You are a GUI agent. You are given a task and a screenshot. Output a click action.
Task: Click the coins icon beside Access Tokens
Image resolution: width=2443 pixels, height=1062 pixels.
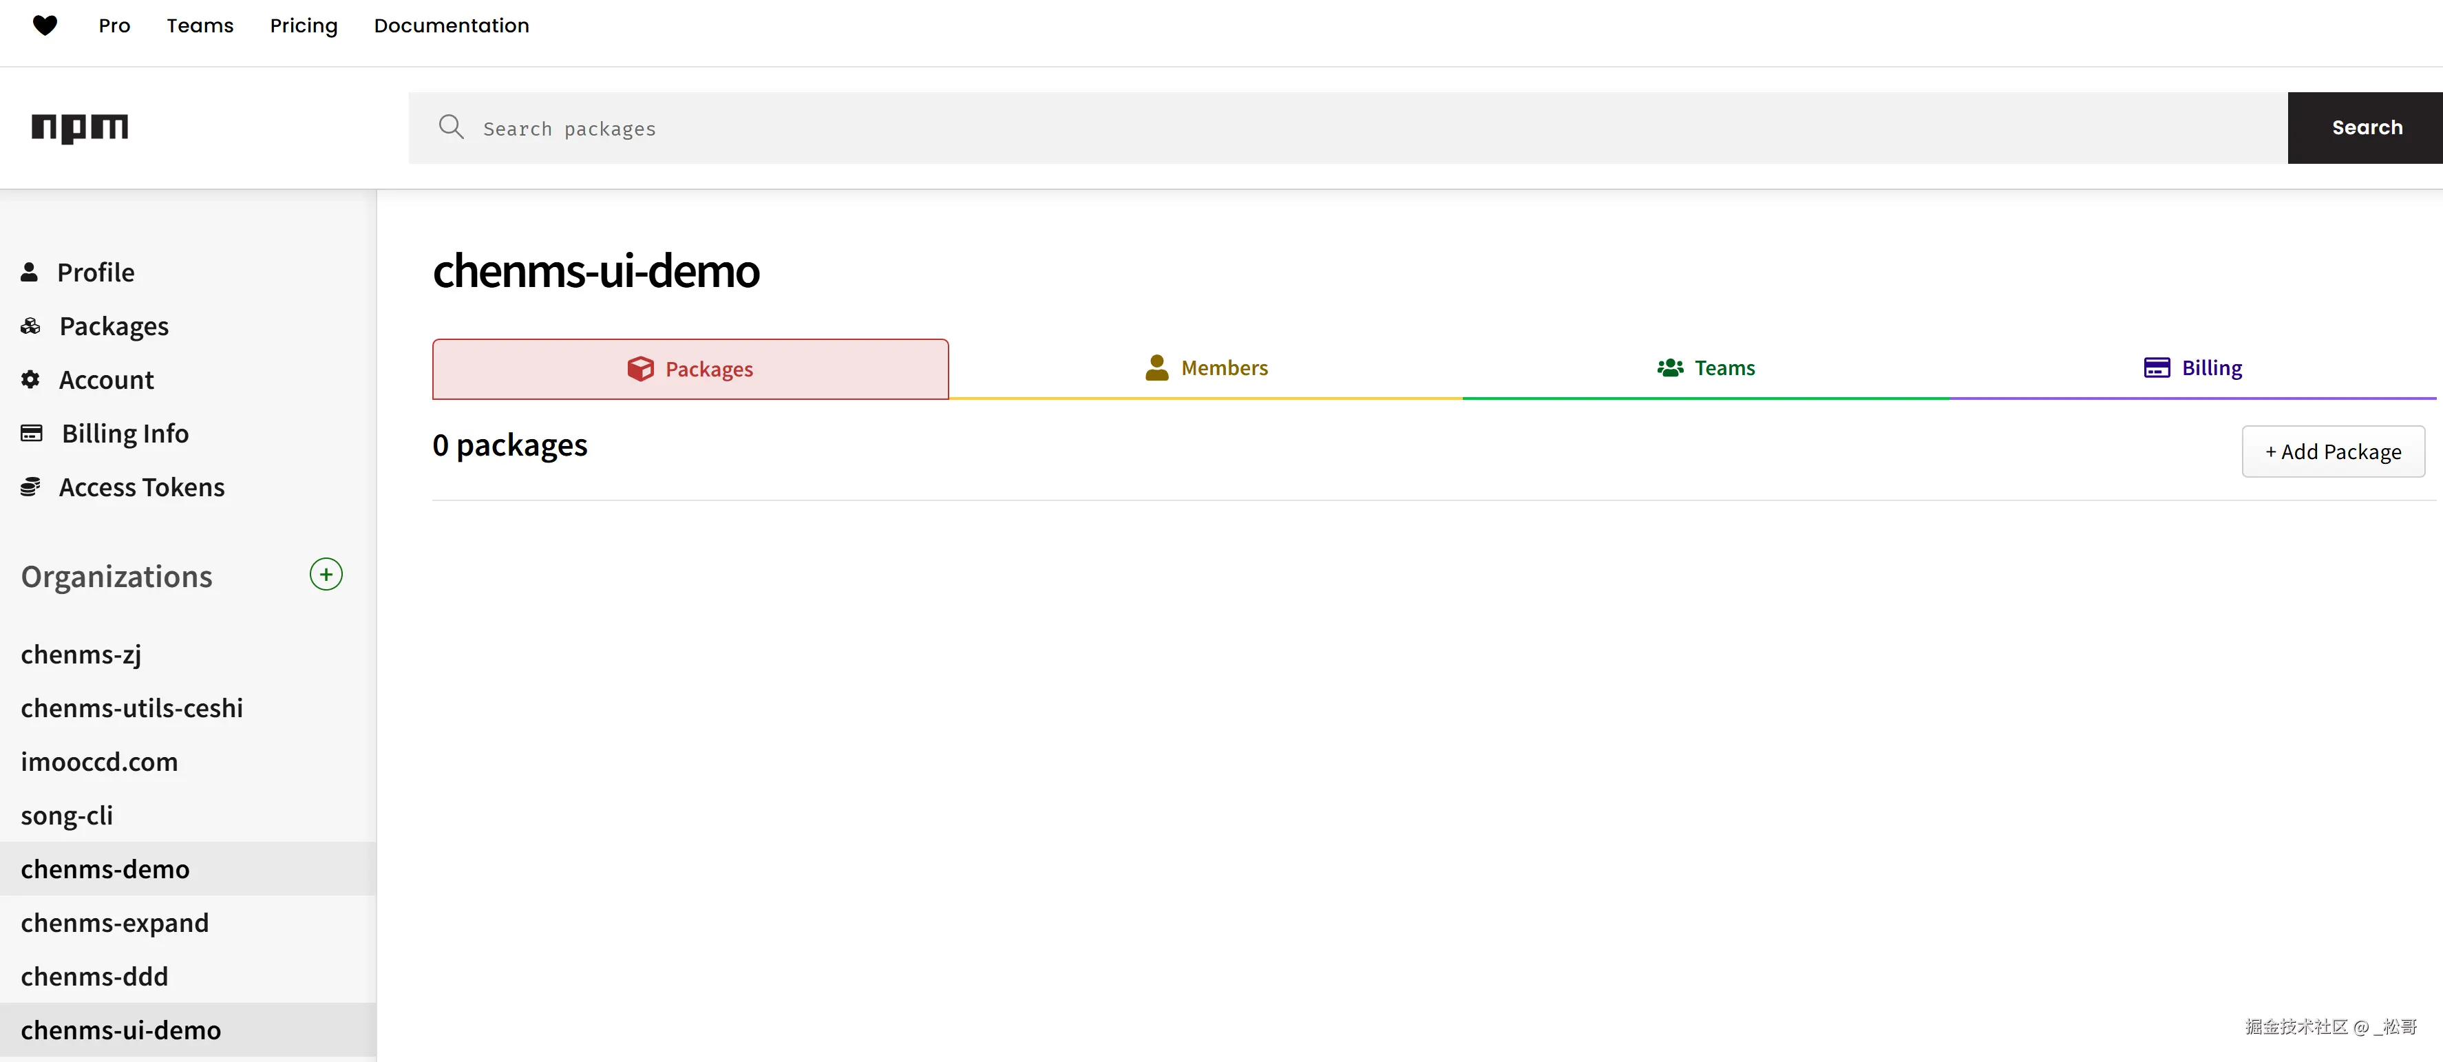click(x=30, y=487)
